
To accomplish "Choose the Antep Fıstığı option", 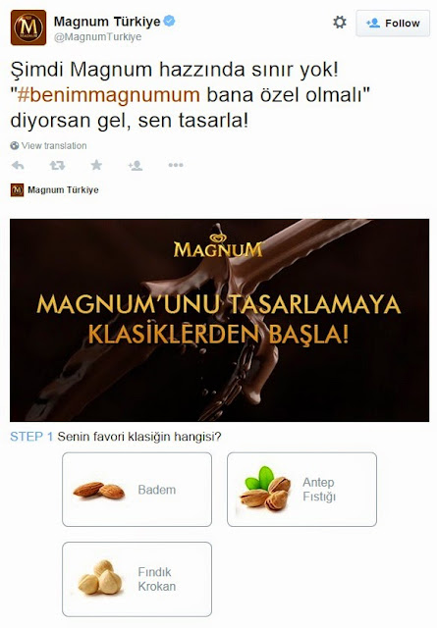I will click(301, 490).
